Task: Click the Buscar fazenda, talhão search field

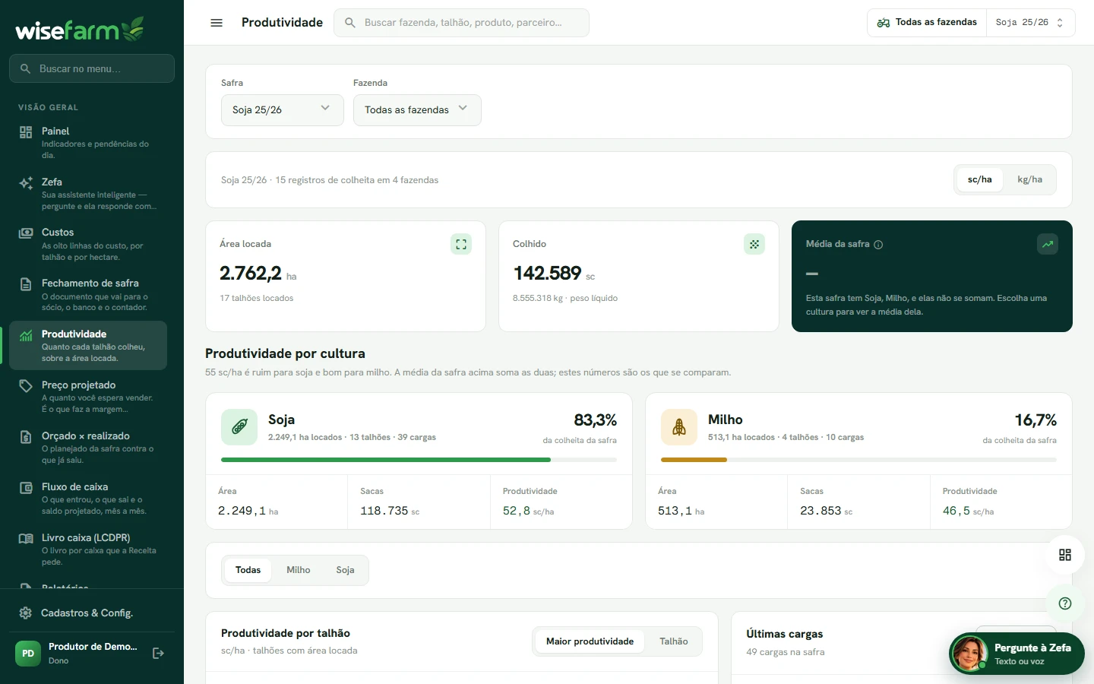Action: point(461,23)
